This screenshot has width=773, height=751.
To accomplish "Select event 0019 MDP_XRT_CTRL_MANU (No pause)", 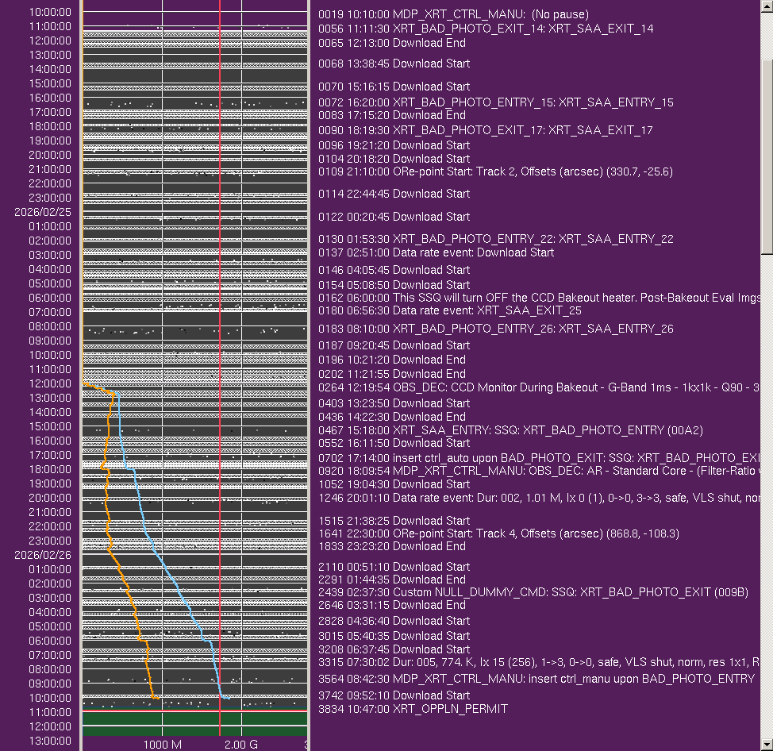I will pos(453,14).
